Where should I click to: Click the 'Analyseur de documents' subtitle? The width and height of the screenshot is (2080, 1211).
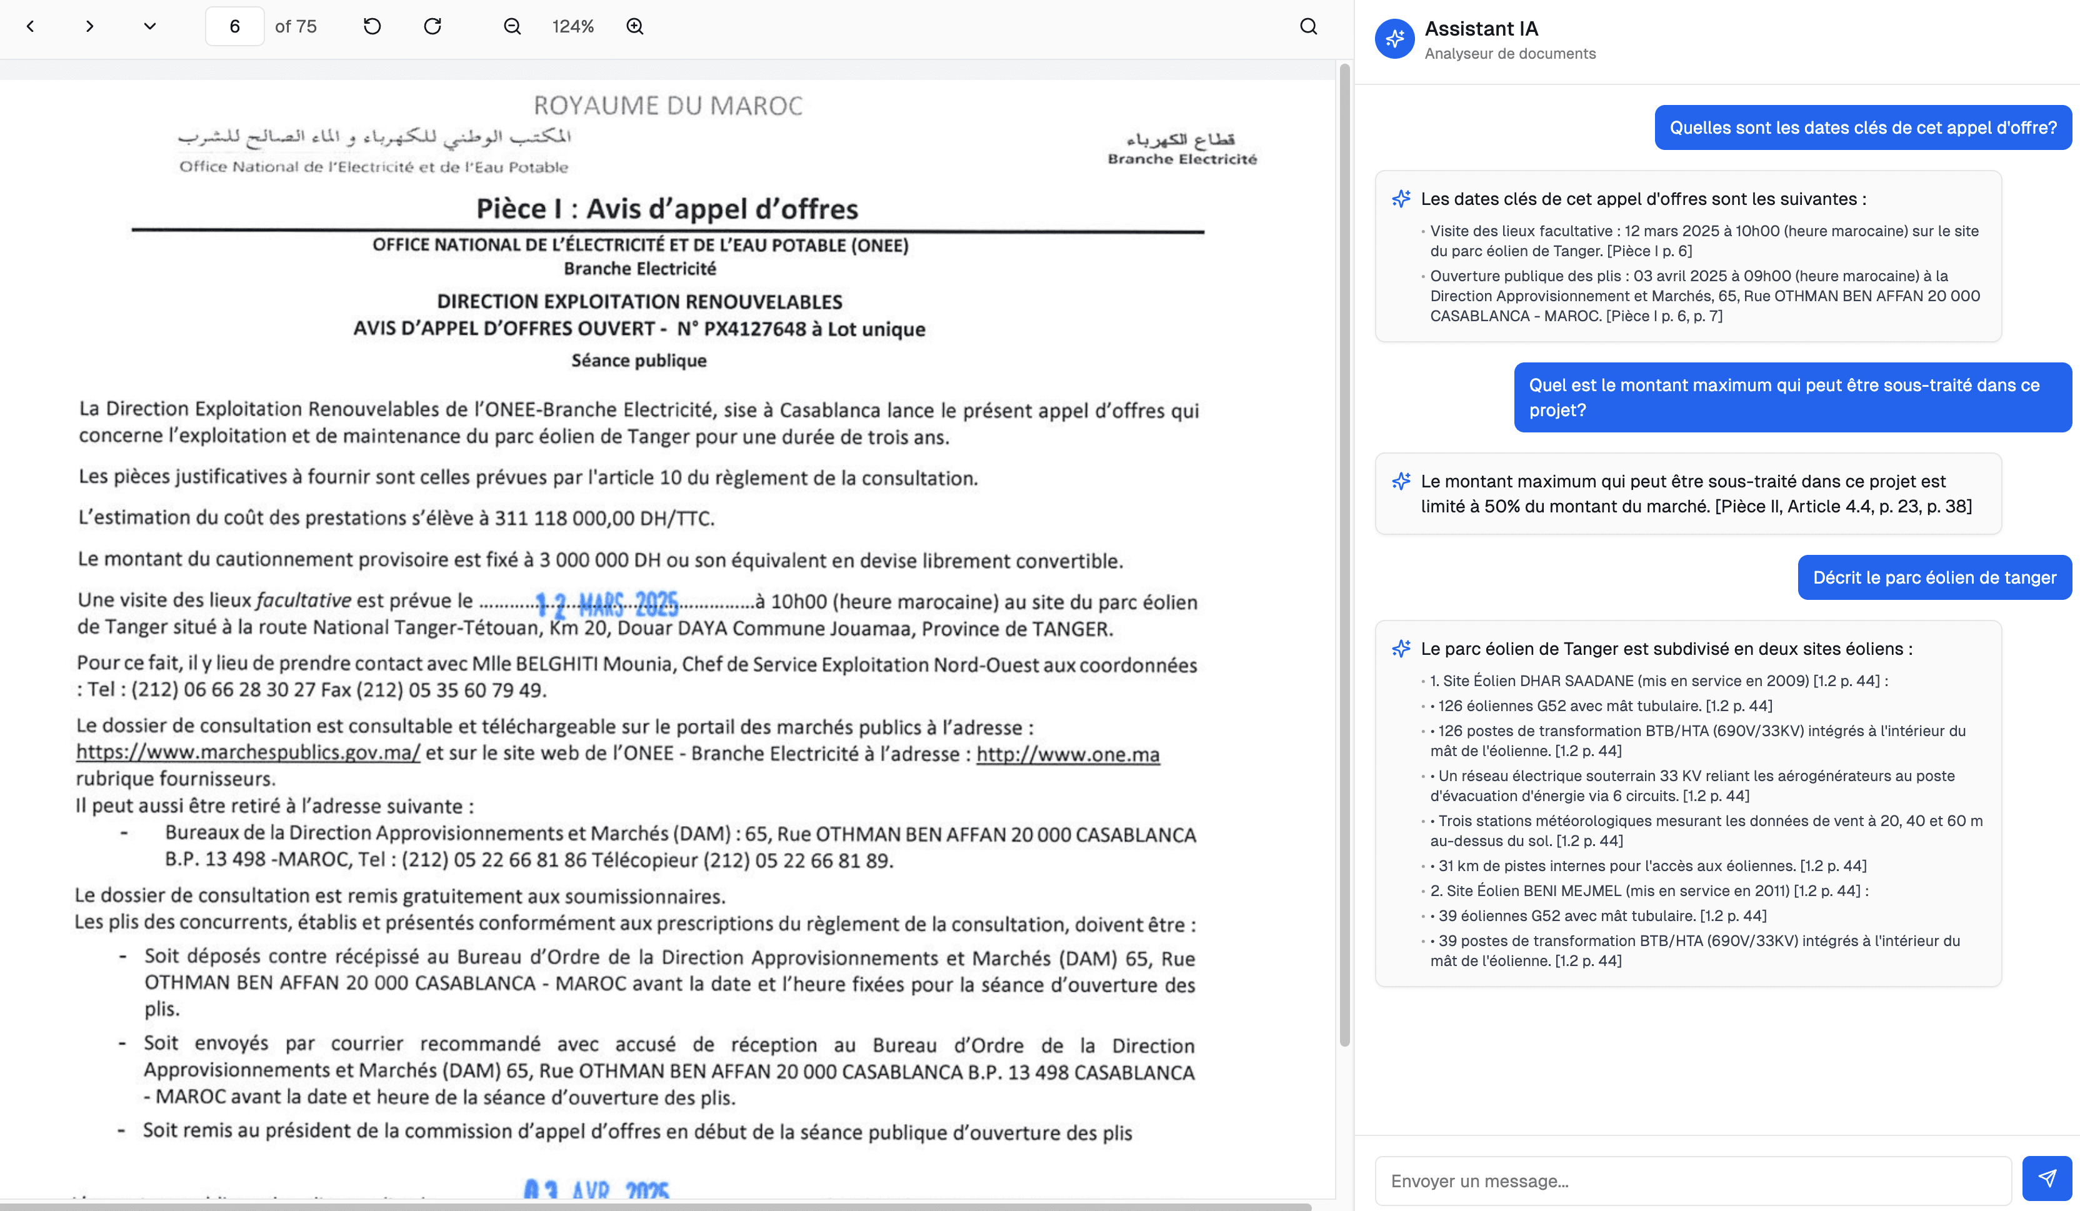point(1509,54)
